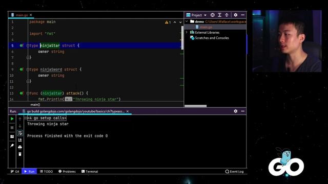Hide the Project panel with minus icon
The height and width of the screenshot is (184, 328).
(242, 15)
